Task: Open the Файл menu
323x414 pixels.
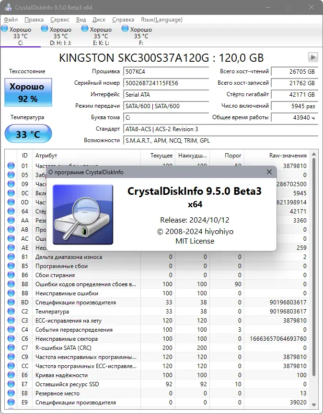Action: point(11,20)
